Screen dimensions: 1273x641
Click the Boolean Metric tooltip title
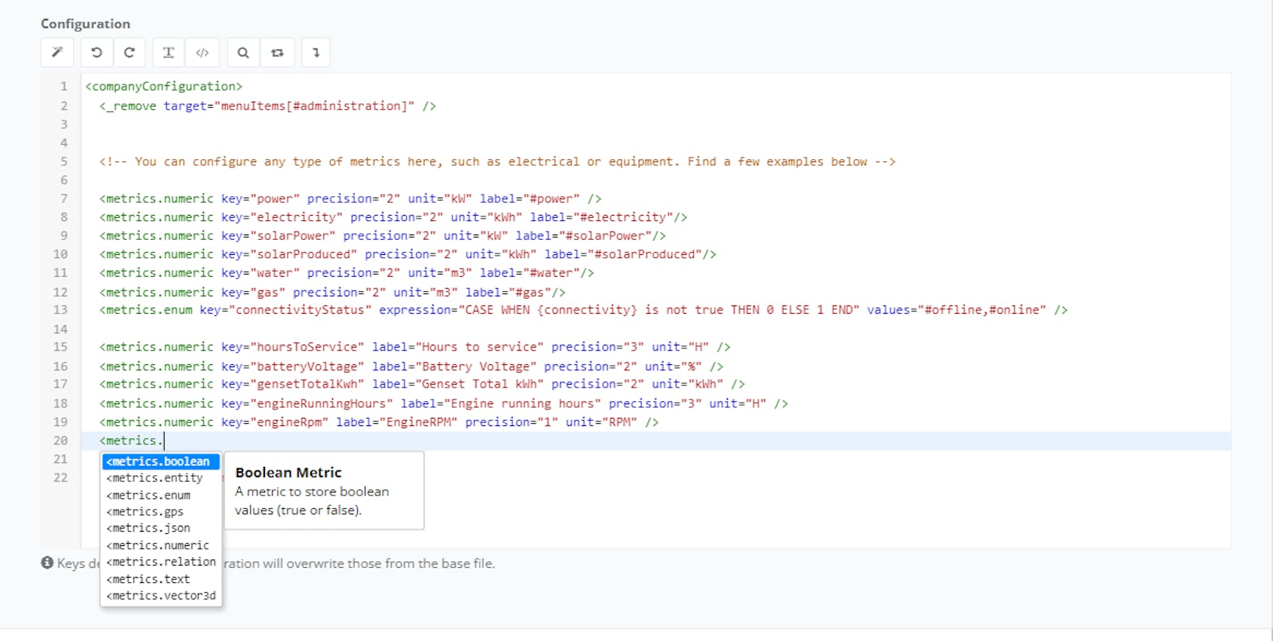[288, 473]
